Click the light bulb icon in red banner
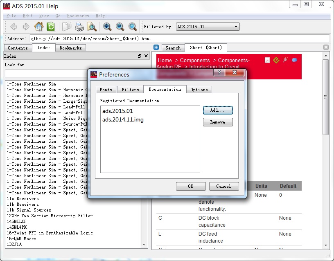334x261 pixels. tap(285, 60)
